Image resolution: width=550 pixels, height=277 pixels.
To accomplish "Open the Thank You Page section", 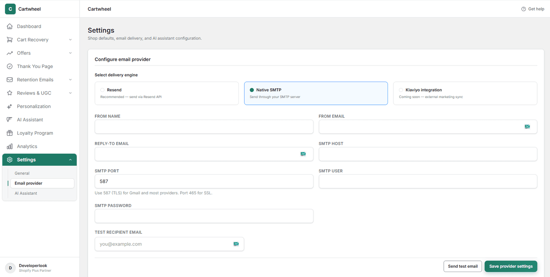I will coord(39,66).
